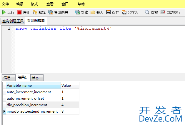Open Find (查找) magnifier tool
The width and height of the screenshot is (185, 125).
point(147,12)
